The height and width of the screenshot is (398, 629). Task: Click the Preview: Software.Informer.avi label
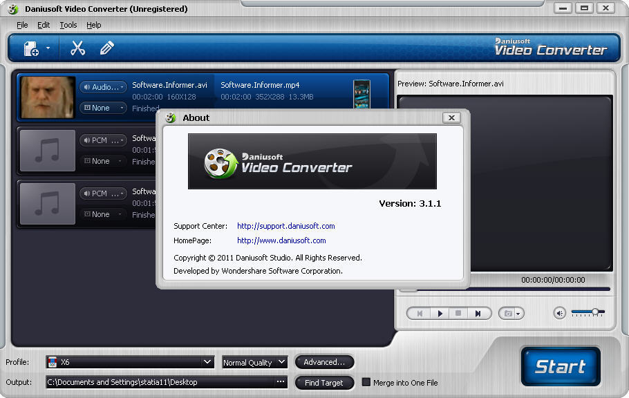tap(451, 84)
